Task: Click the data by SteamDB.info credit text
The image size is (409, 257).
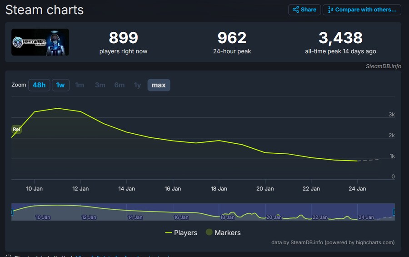Action: pyautogui.click(x=333, y=242)
